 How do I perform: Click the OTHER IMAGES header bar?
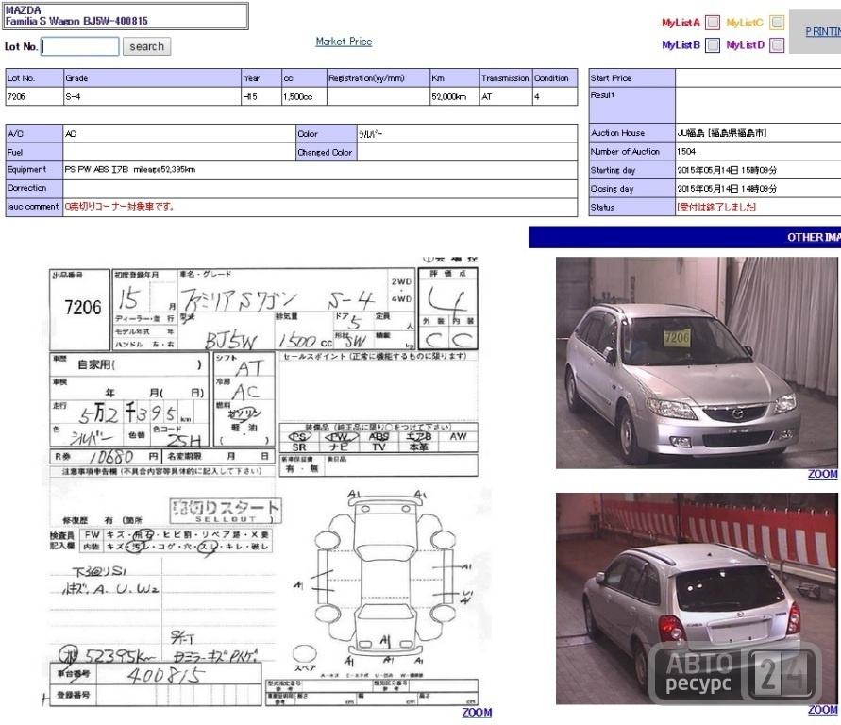coord(684,237)
